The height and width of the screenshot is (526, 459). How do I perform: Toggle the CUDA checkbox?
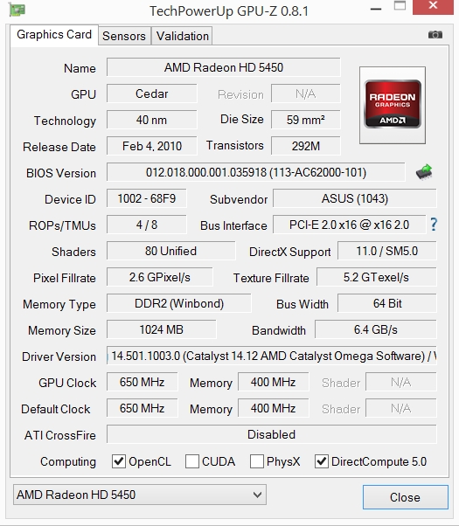tap(192, 461)
